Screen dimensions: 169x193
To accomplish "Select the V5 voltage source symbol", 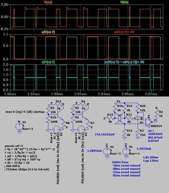I will [126, 150].
